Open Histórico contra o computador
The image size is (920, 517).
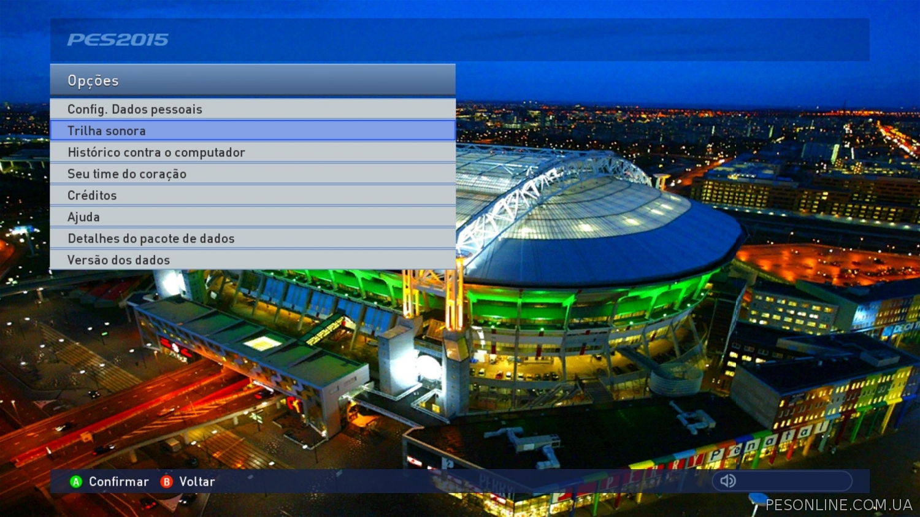click(x=253, y=152)
